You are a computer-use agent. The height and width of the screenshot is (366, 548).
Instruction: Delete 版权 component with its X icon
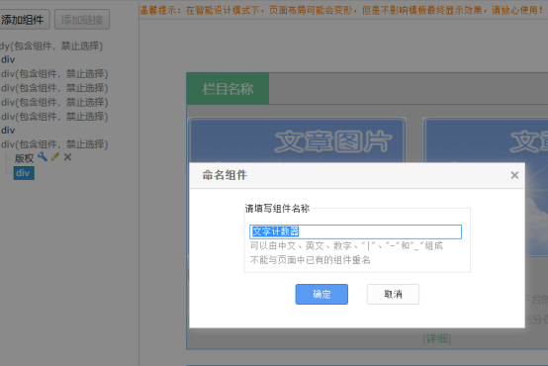(x=68, y=157)
